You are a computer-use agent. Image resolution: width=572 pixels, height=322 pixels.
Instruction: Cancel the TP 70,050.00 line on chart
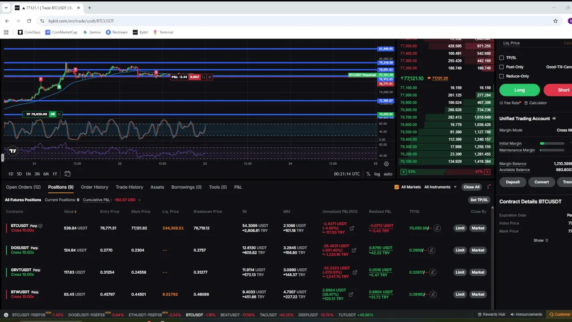point(59,114)
